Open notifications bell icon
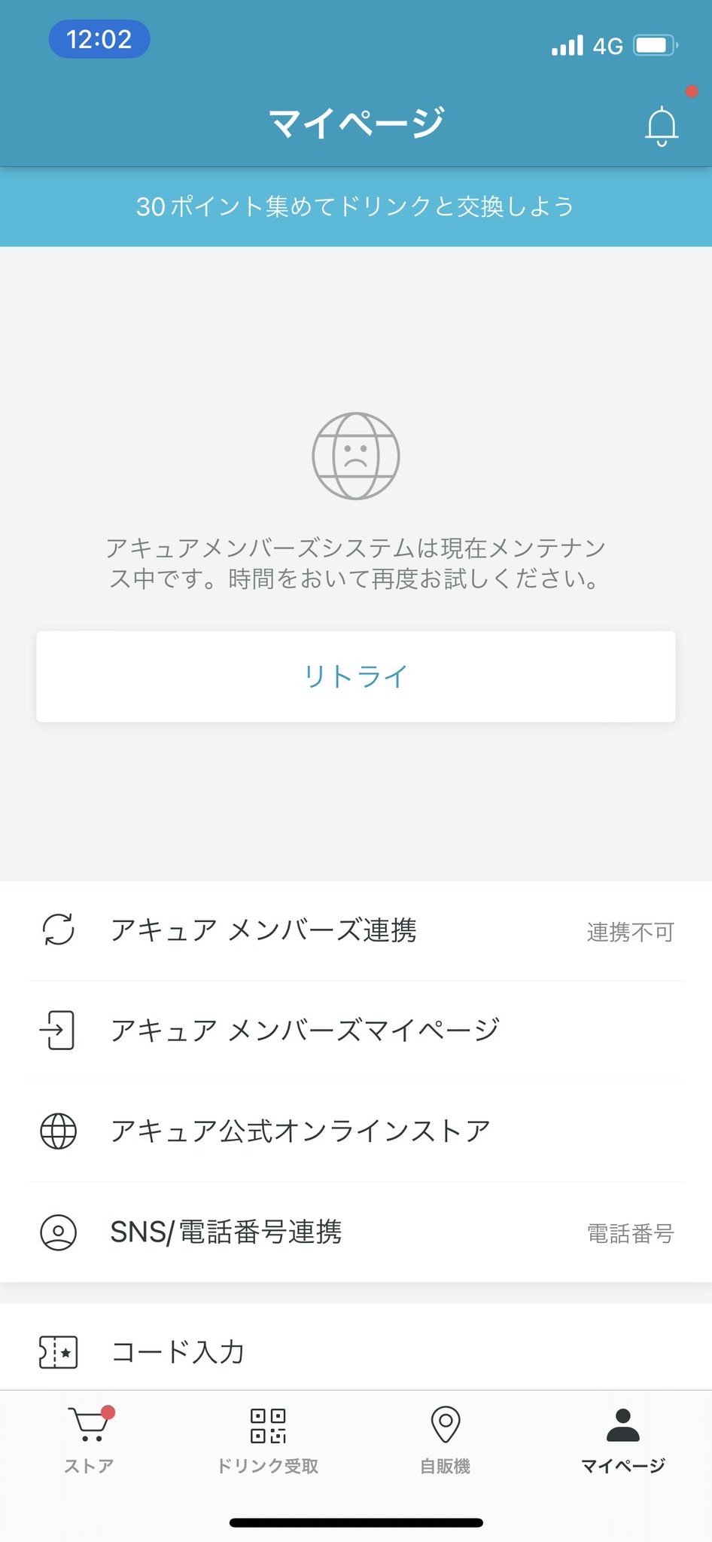Screen dimensions: 712x1542 click(662, 126)
